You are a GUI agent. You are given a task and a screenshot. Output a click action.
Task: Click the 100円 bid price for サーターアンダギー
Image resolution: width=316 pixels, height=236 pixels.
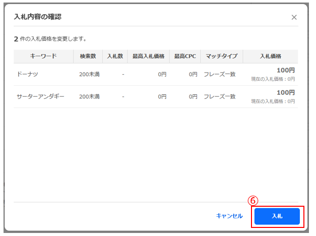(285, 93)
